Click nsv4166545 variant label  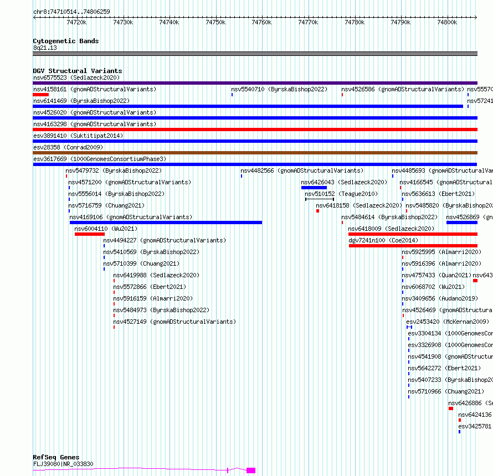pos(446,182)
